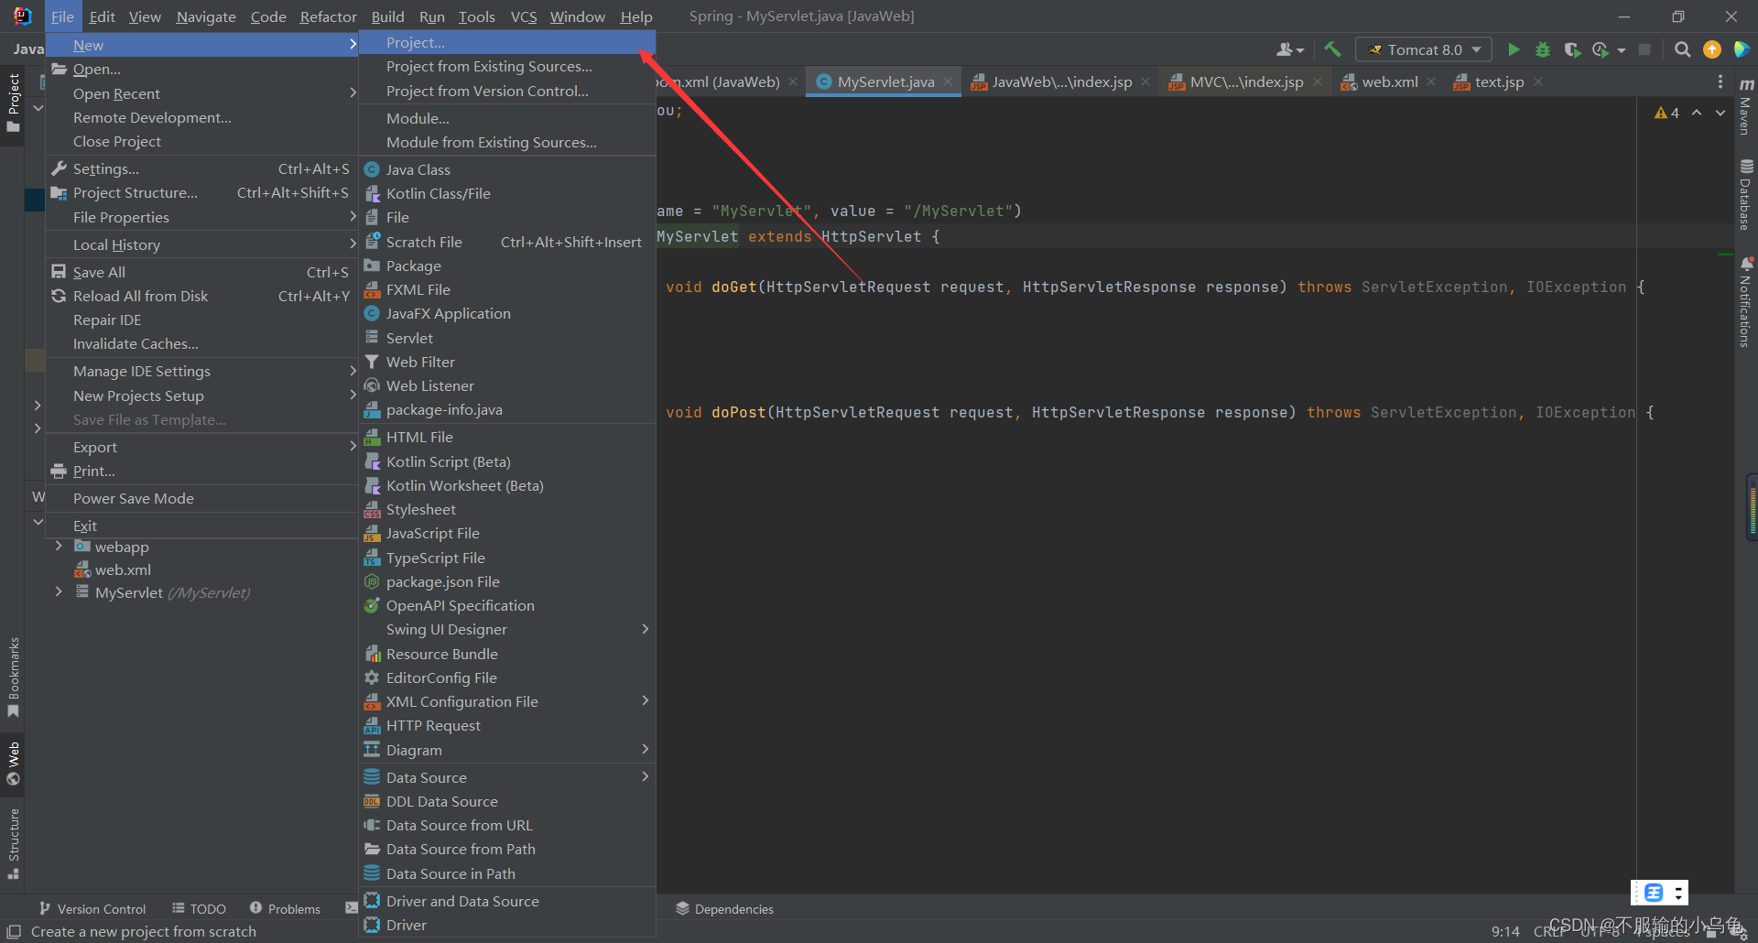Expand the webapp folder in tree

(59, 546)
